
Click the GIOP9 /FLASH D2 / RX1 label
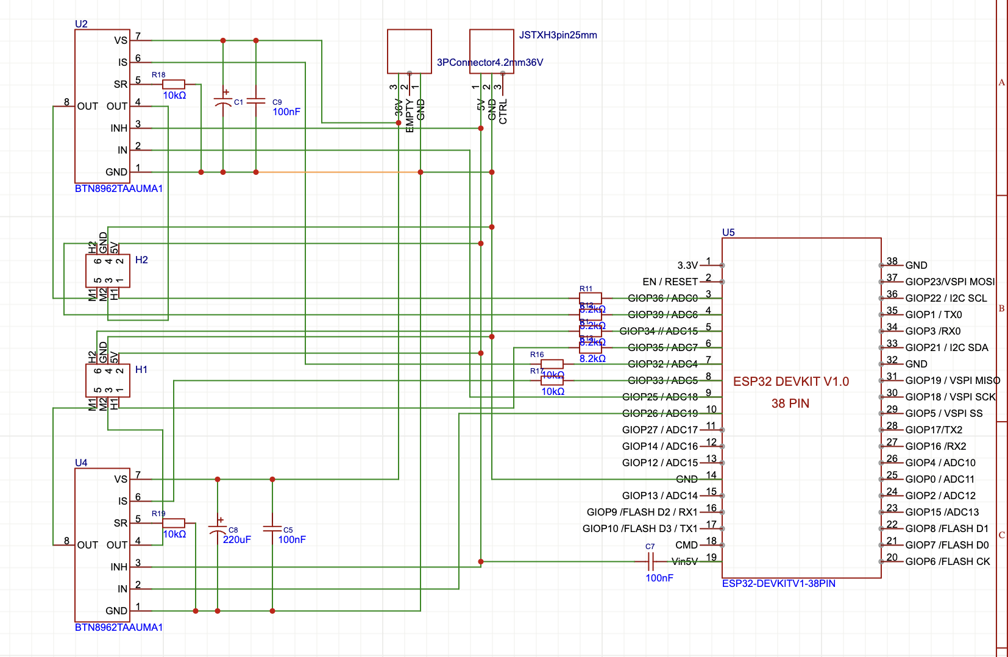coord(642,512)
